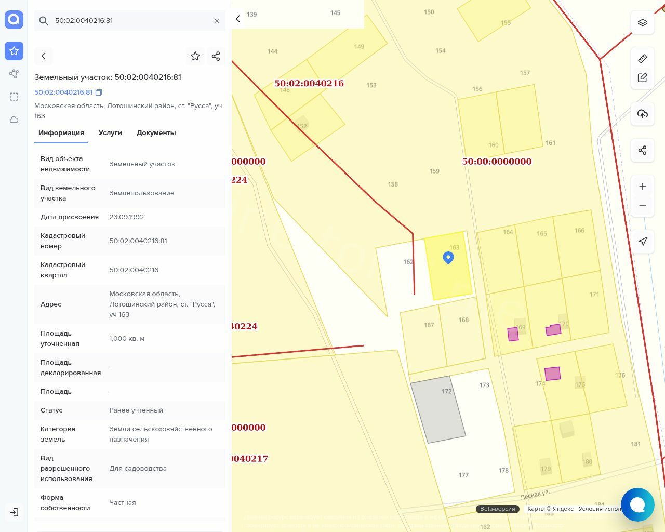This screenshot has width=665, height=532.
Task: Click the login icon at sidebar bottom
Action: 14,512
